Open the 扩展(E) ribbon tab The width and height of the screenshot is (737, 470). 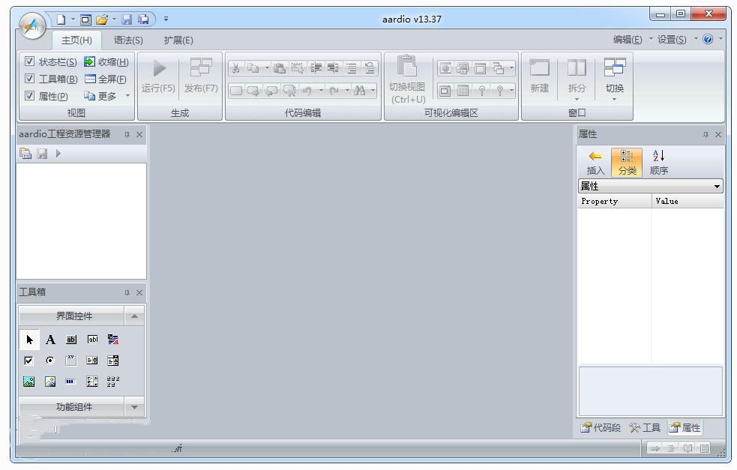[x=178, y=40]
